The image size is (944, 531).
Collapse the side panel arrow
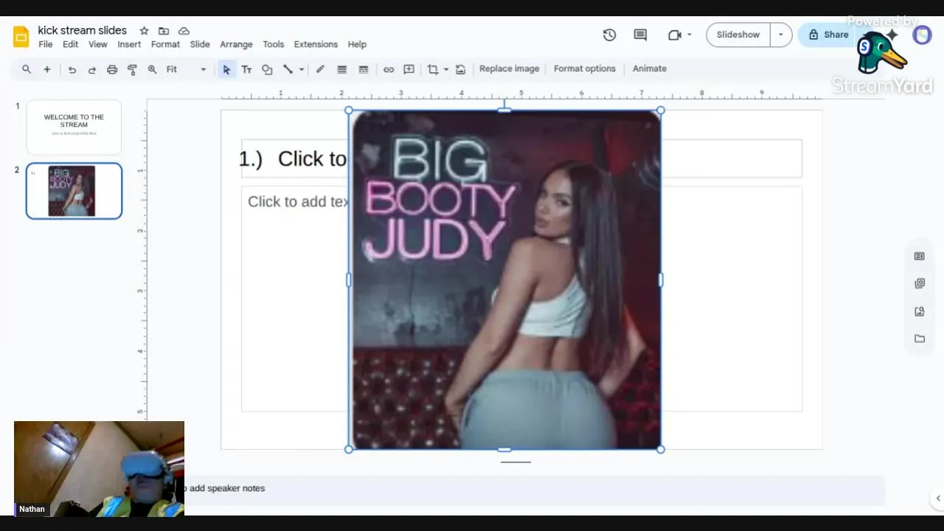(x=938, y=498)
